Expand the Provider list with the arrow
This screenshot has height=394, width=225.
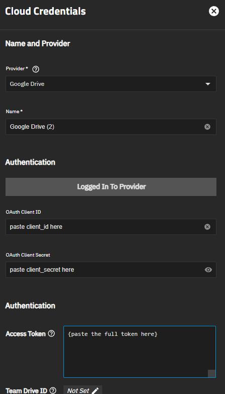[208, 84]
